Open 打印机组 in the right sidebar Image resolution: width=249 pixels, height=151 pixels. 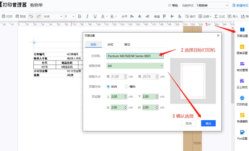point(242,100)
